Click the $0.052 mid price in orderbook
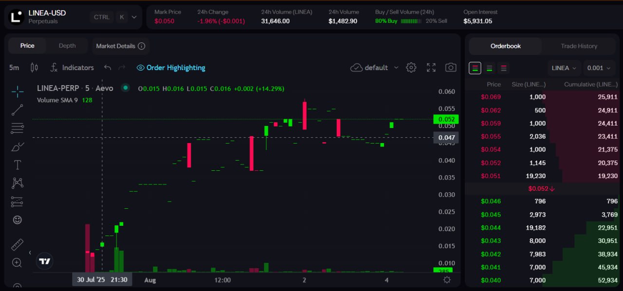This screenshot has width=623, height=291. pyautogui.click(x=542, y=189)
